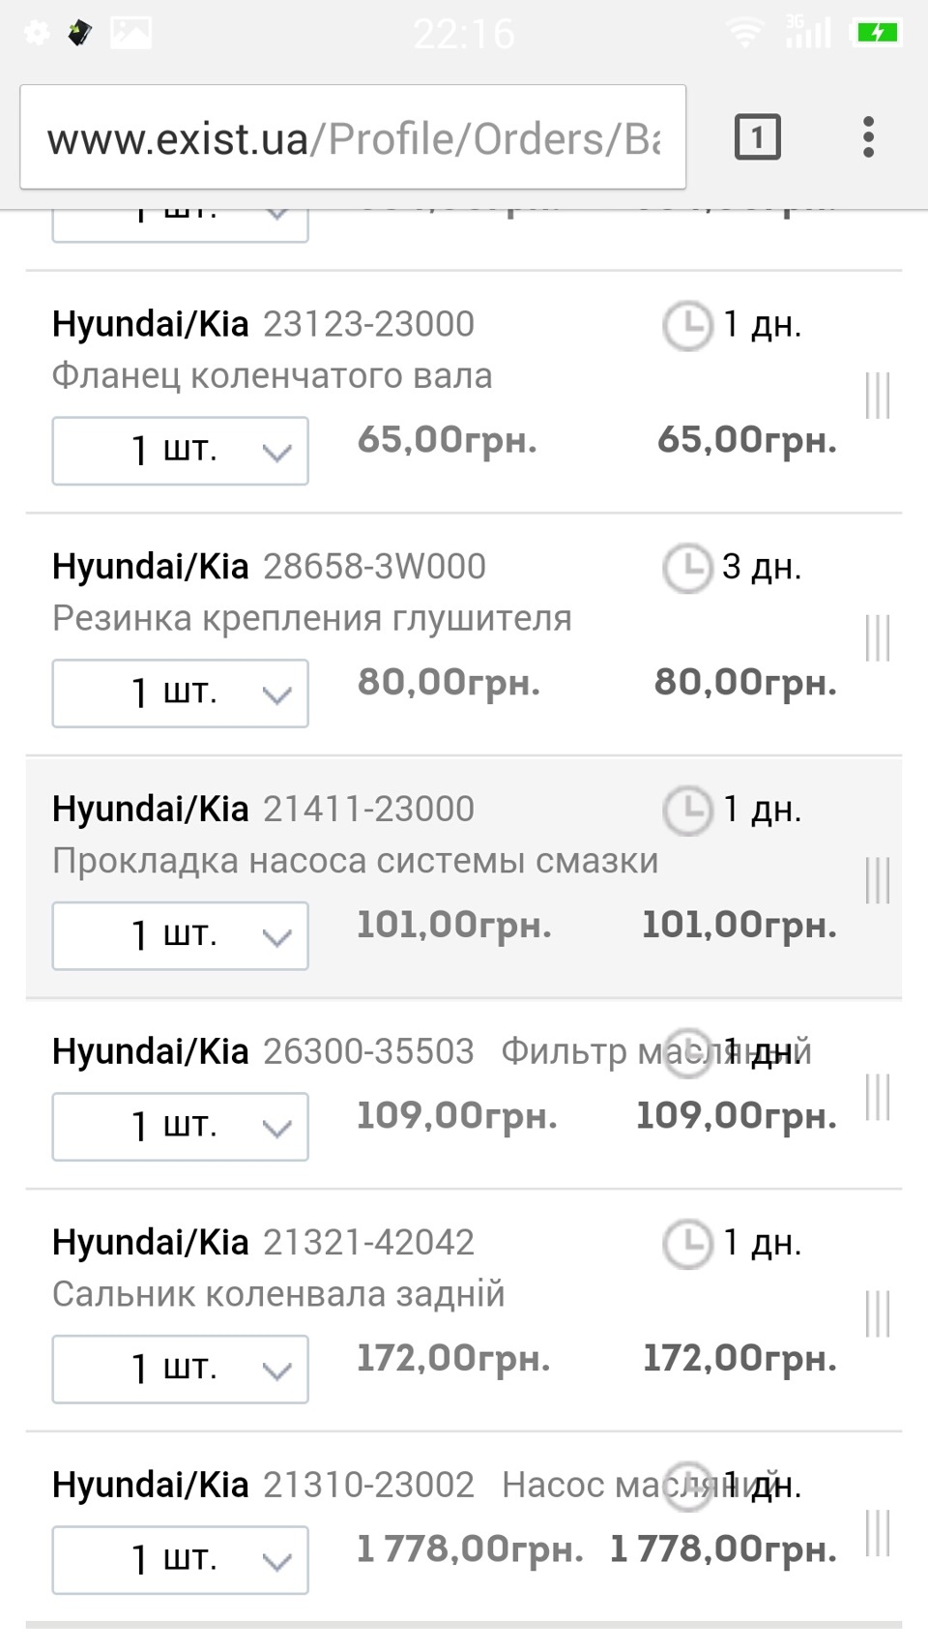Tap the clock icon for part 21321-42042

click(686, 1244)
